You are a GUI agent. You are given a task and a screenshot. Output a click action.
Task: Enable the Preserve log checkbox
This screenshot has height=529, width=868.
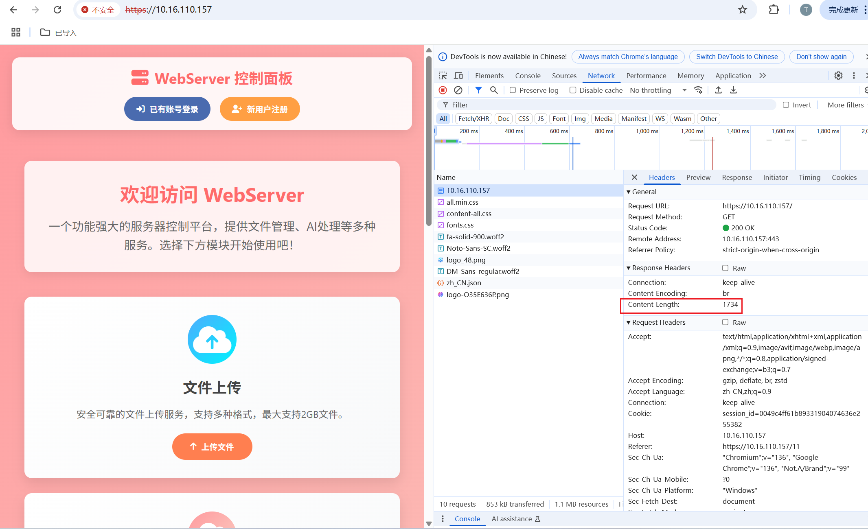click(x=513, y=90)
